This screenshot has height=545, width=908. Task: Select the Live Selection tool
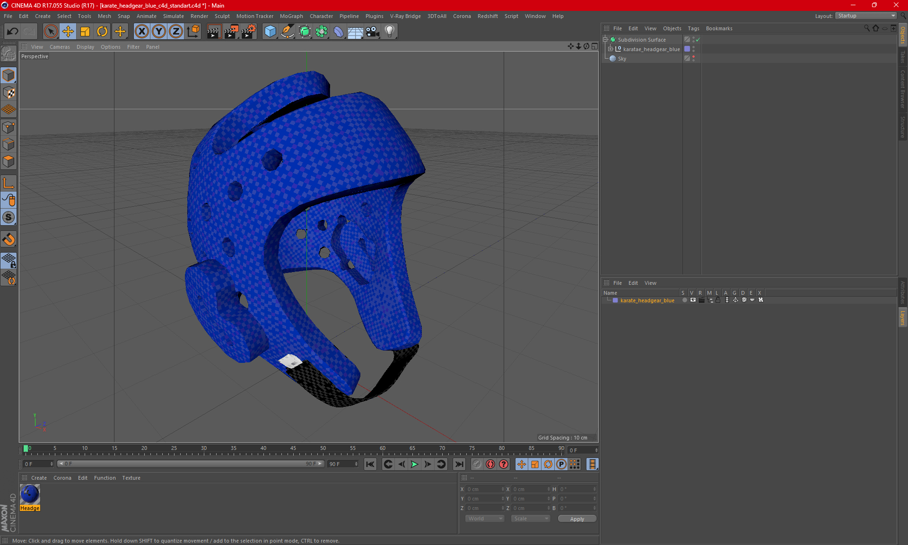point(51,32)
